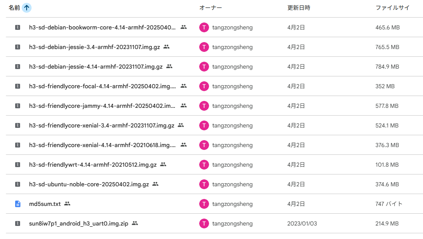
Task: Click the document icon for md5sum.txt
Action: tap(18, 204)
